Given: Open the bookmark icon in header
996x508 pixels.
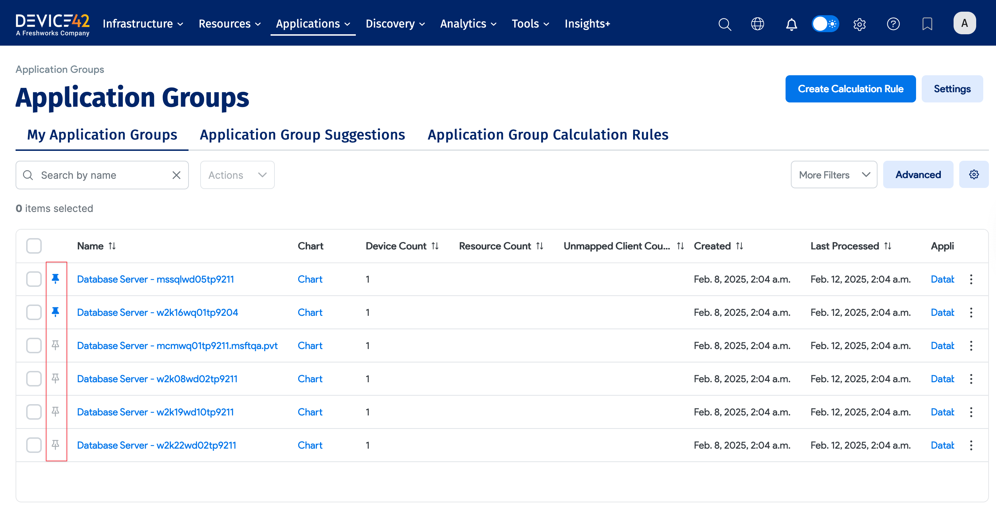Looking at the screenshot, I should point(927,24).
